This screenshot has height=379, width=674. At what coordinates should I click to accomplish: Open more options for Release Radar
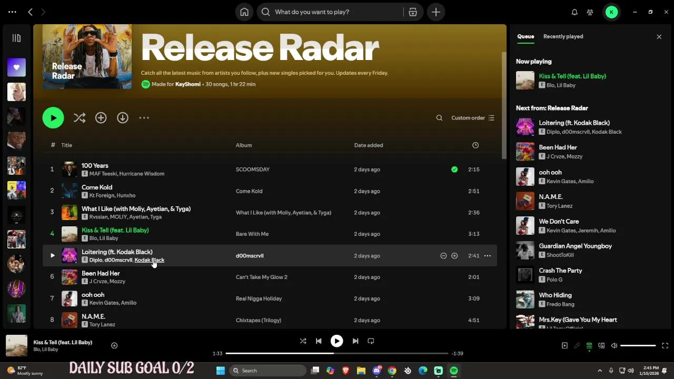point(144,118)
